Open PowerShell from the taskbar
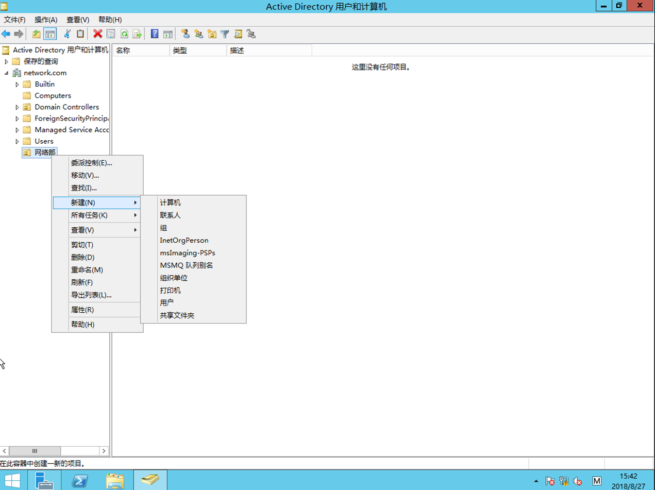 (x=79, y=480)
